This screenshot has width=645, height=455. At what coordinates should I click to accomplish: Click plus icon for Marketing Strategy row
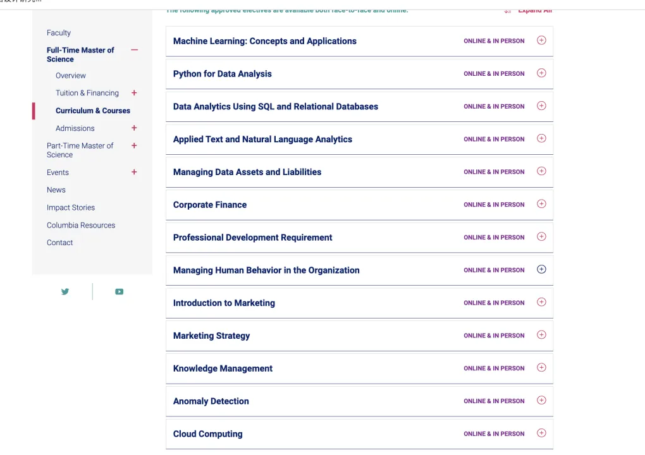click(541, 335)
